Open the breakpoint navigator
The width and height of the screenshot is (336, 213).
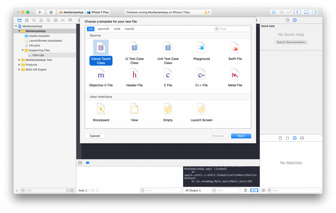point(63,20)
